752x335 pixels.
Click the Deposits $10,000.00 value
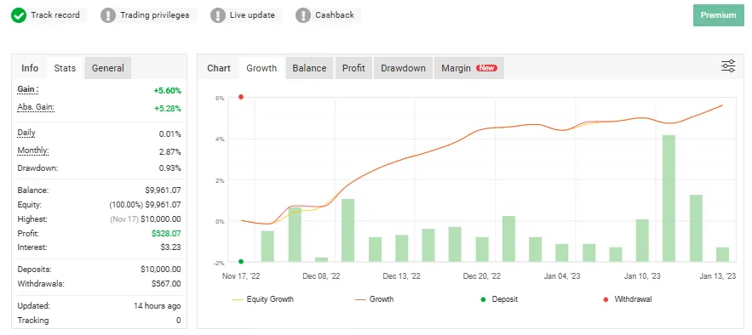[x=161, y=270]
